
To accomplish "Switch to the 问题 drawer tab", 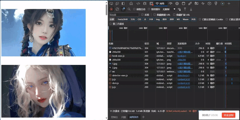I will tap(124, 117).
